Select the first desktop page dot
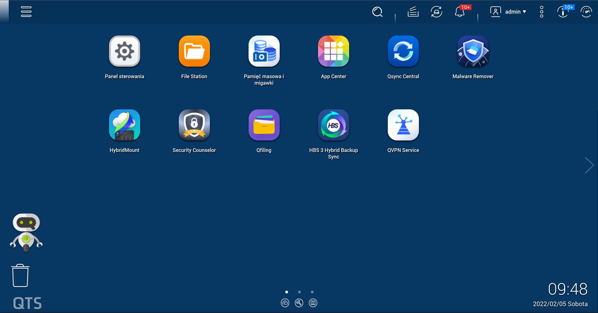This screenshot has width=598, height=313. 287,292
